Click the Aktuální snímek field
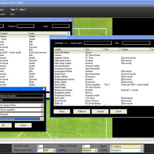Screen dimensions: 154x154 (40, 146)
